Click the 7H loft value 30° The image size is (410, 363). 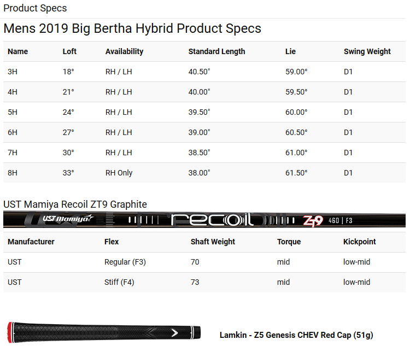point(68,153)
